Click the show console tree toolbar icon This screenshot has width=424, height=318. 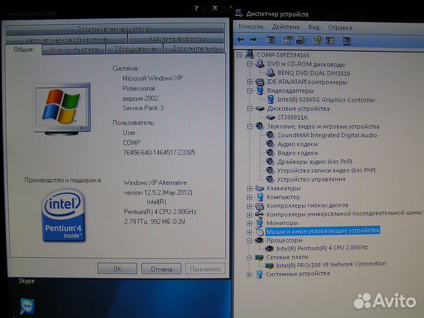click(270, 40)
